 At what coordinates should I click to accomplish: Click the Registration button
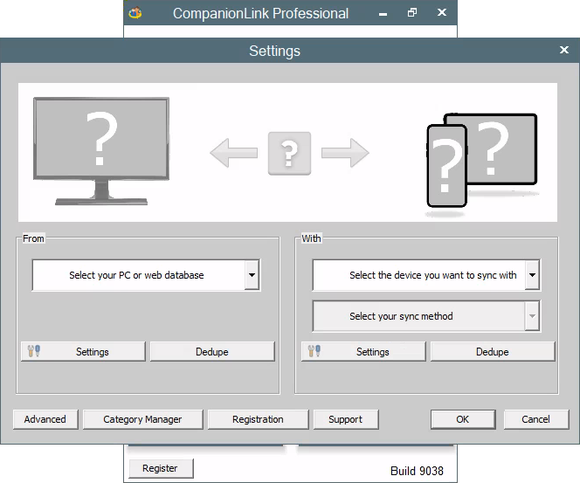click(258, 419)
